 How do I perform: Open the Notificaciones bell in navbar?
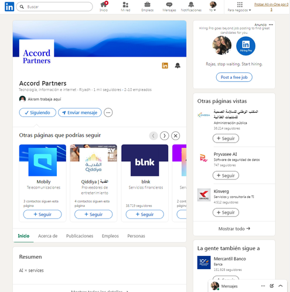pos(191,6)
